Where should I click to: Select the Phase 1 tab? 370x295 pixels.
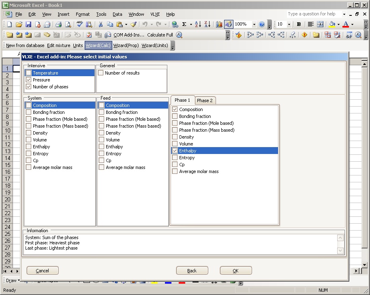pyautogui.click(x=182, y=100)
